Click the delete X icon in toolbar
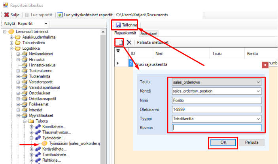The width and height of the screenshot is (278, 164). pos(129,42)
